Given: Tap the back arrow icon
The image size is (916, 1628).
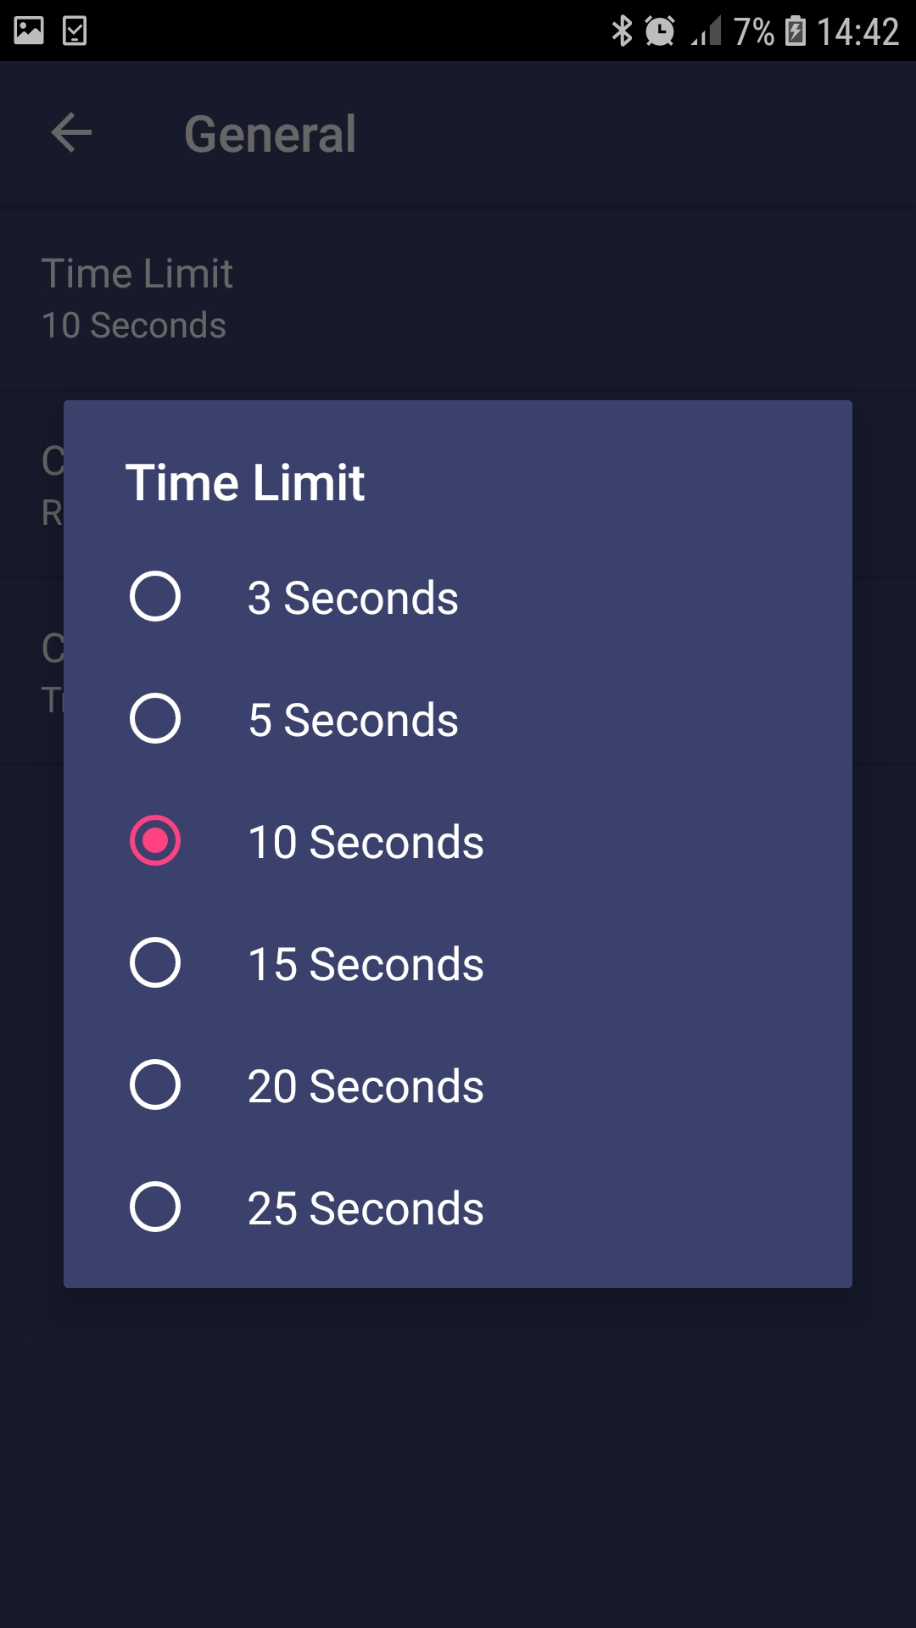Looking at the screenshot, I should coord(71,133).
